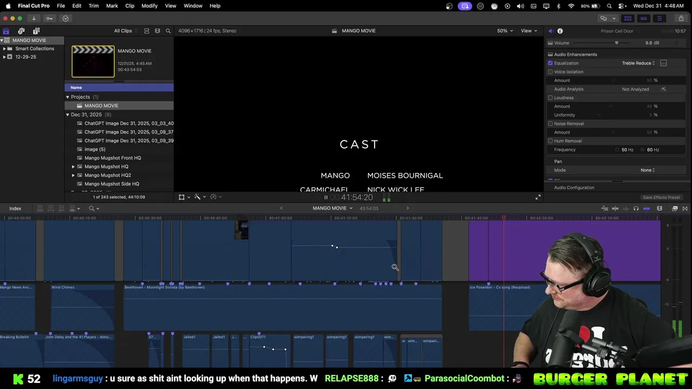The height and width of the screenshot is (389, 692).
Task: Collapse the MANGO MOVIE library triangle
Action: (2, 41)
